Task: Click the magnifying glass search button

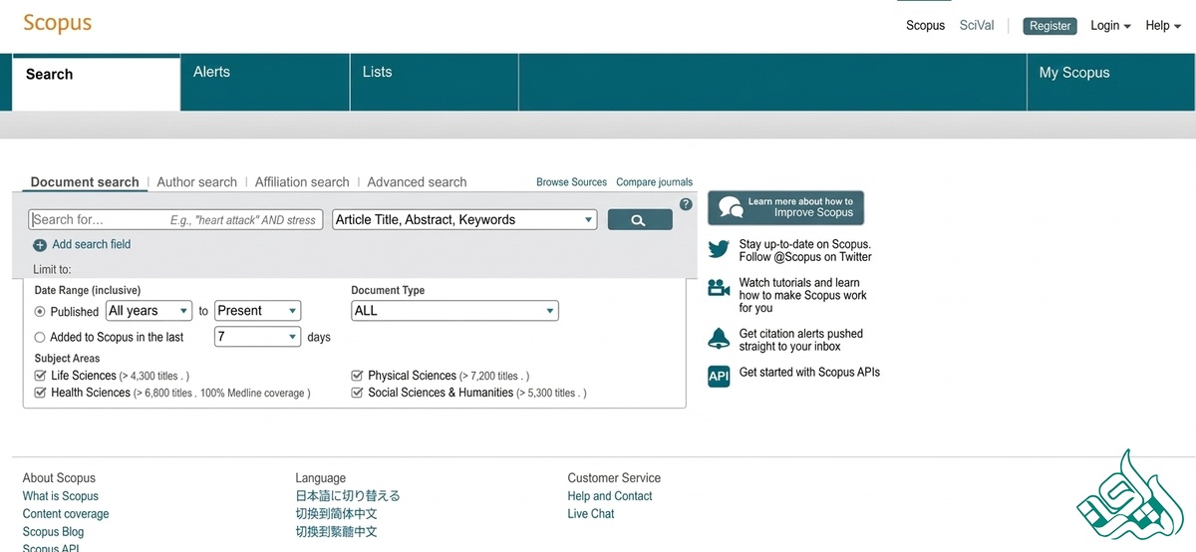Action: point(639,220)
